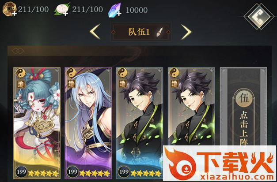The height and width of the screenshot is (182, 277).
Task: Click the 增 badge on third hero card
Action: [123, 84]
